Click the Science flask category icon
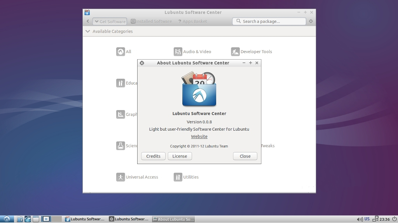This screenshot has height=223, width=398. pyautogui.click(x=120, y=146)
